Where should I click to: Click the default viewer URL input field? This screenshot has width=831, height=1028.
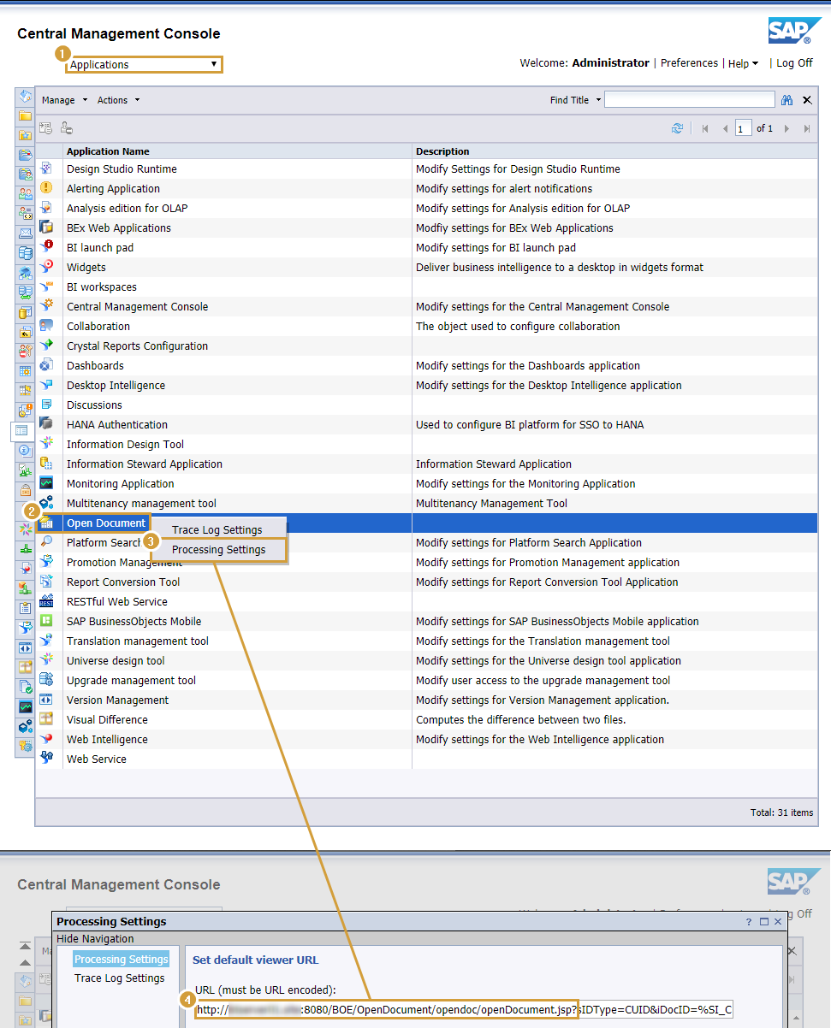pos(462,1010)
